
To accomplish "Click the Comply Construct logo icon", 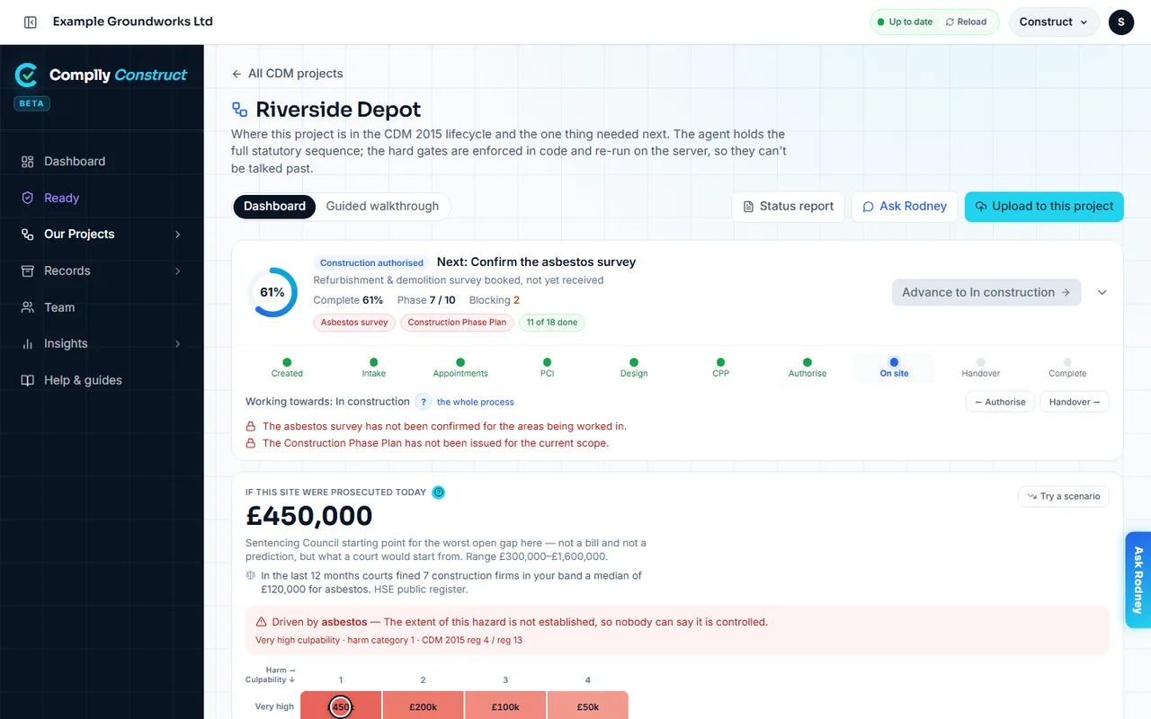I will pos(26,75).
